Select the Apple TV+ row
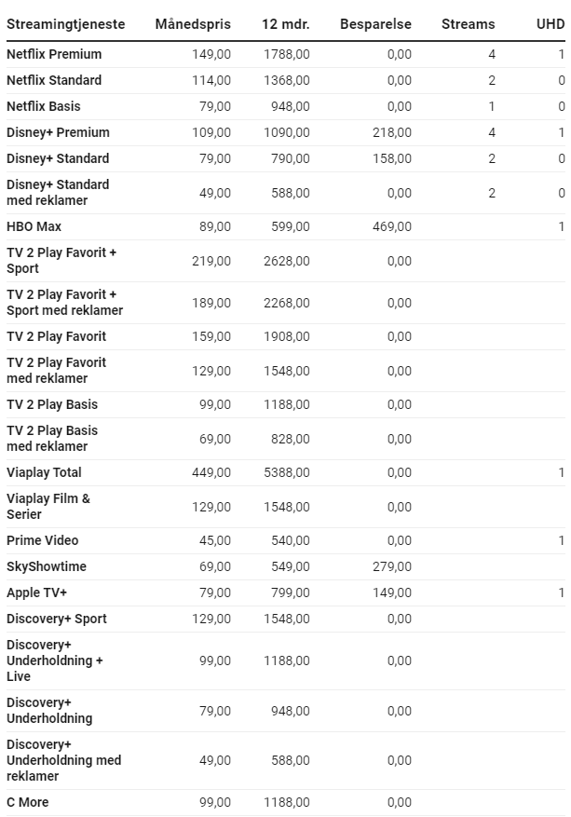The width and height of the screenshot is (571, 817). [285, 592]
